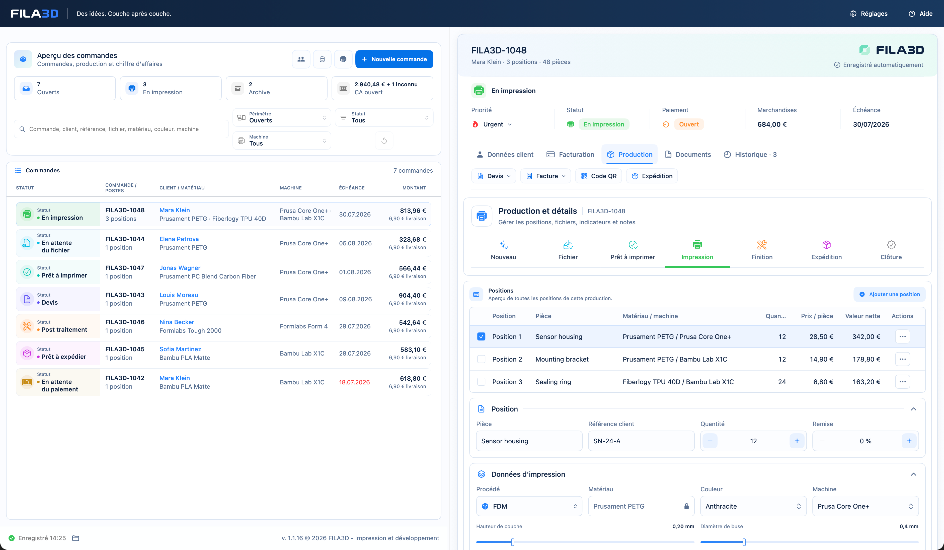Click the 3 En impression stat card
The width and height of the screenshot is (944, 550).
coord(171,88)
